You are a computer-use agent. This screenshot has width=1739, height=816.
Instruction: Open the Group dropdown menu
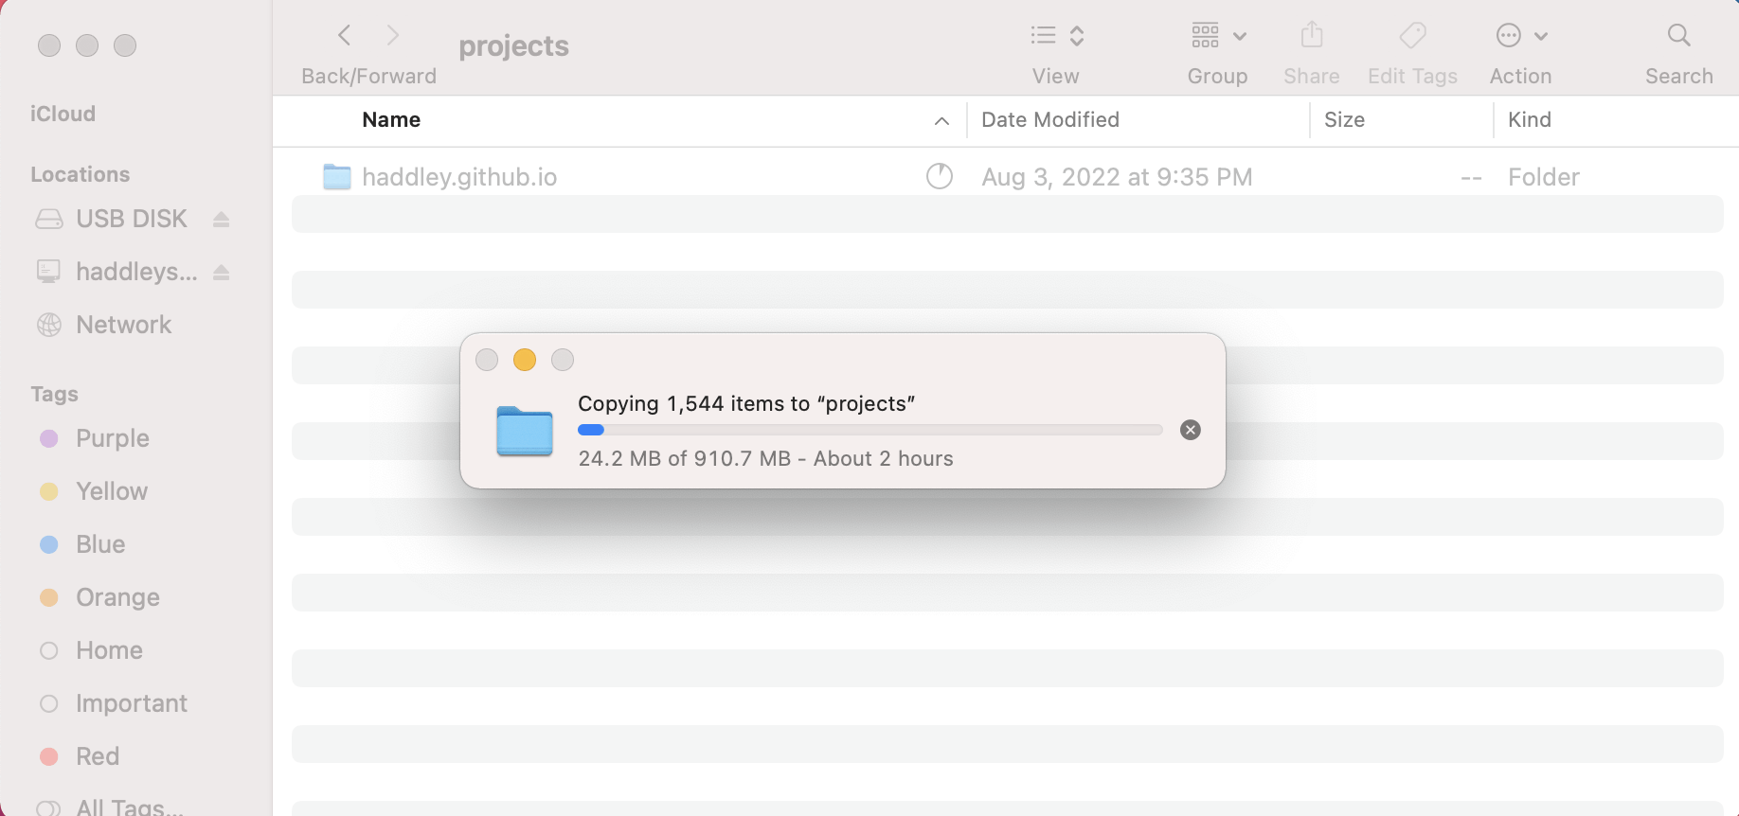[1218, 36]
